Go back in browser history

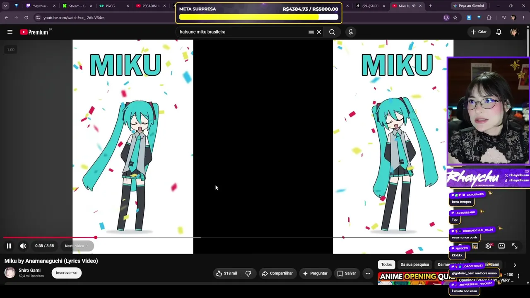coord(6,17)
